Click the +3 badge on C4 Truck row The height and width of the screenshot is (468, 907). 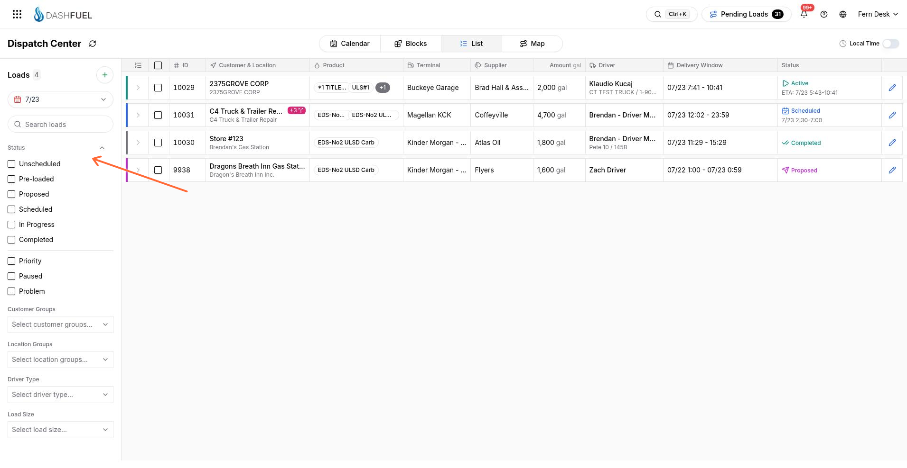pyautogui.click(x=297, y=110)
